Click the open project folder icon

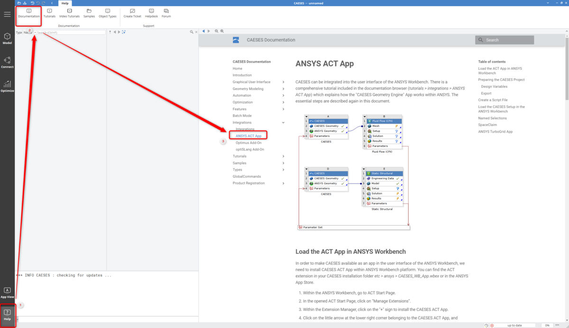[x=19, y=3]
